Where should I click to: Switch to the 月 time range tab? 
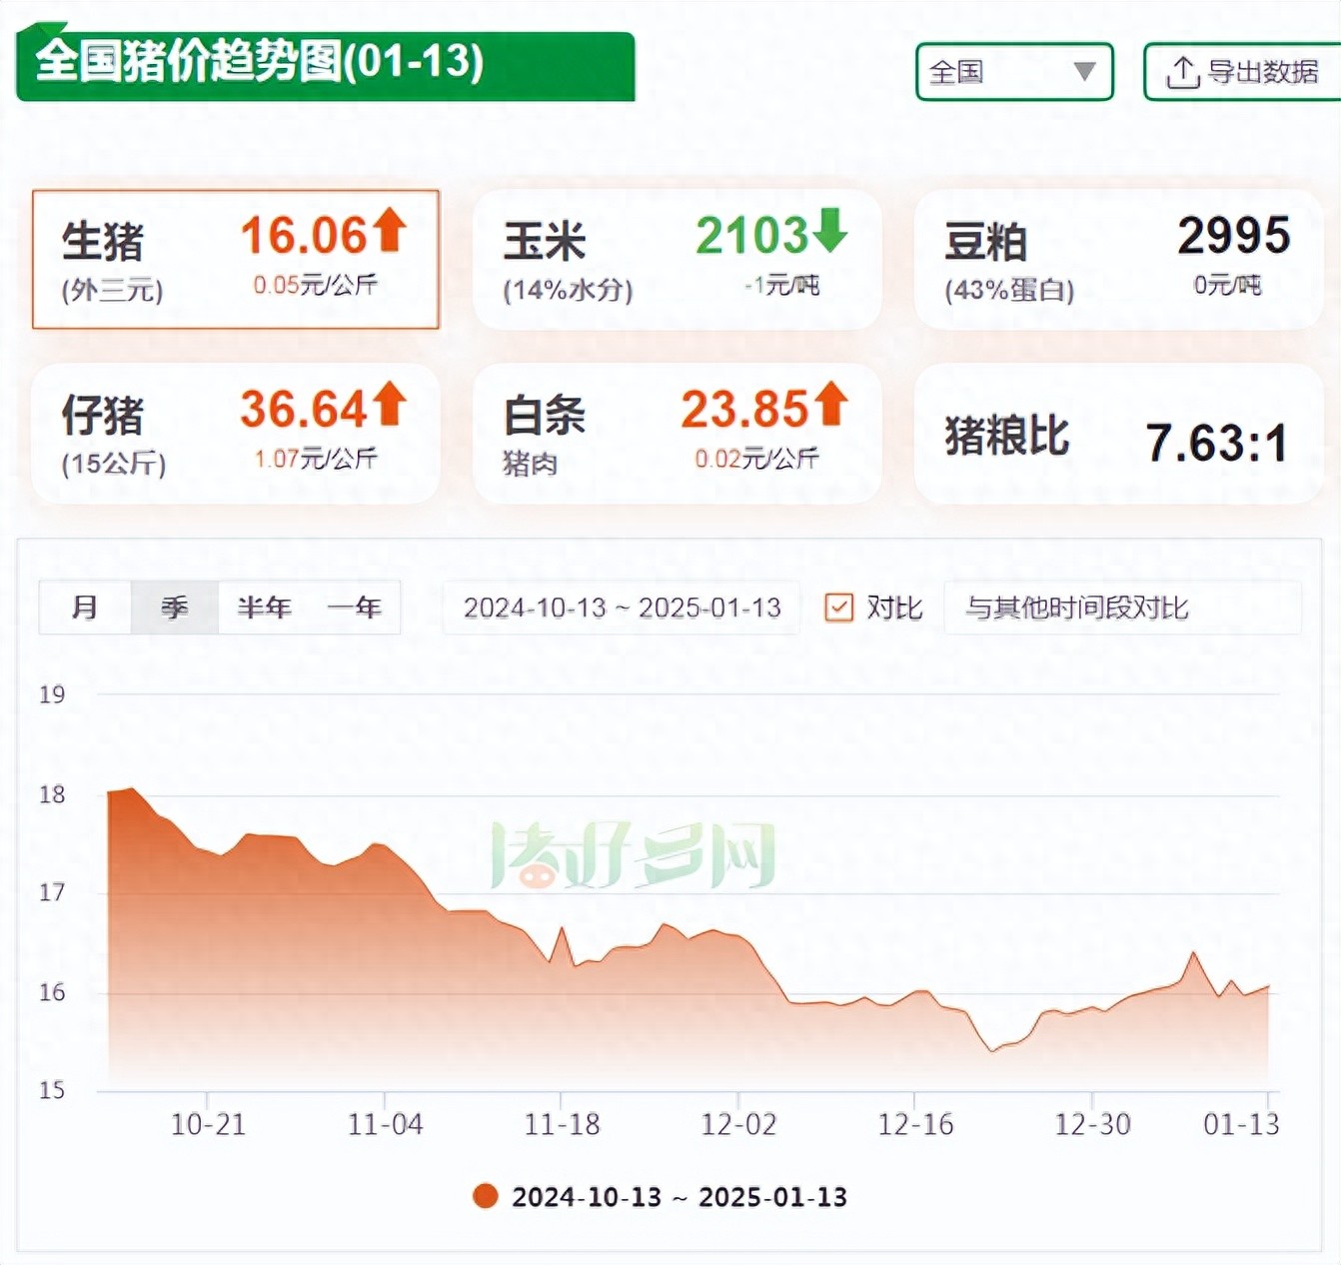tap(85, 607)
